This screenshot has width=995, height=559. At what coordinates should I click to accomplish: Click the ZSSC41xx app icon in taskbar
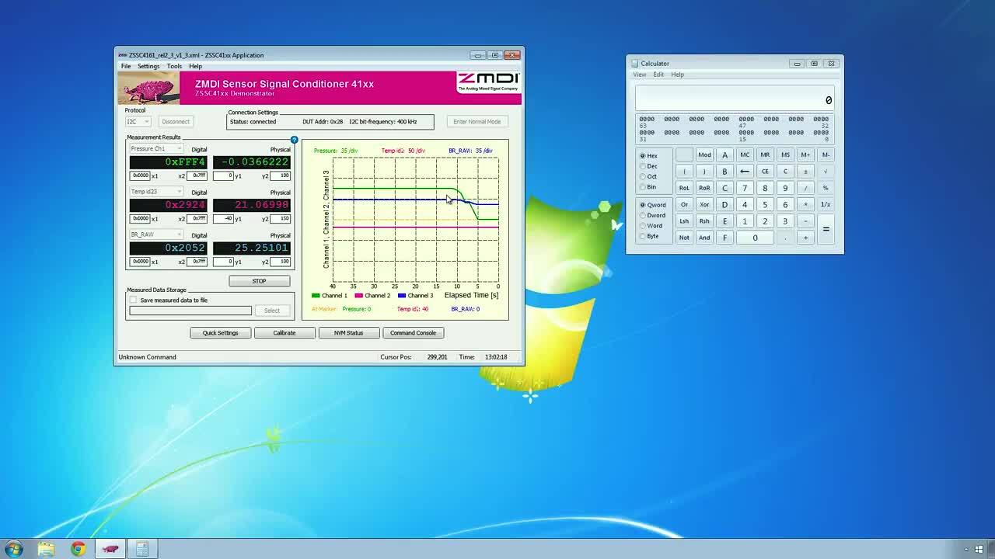pos(110,549)
